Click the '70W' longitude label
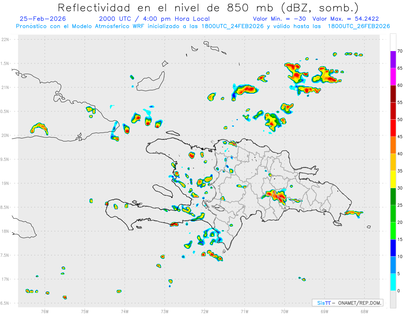Image resolution: width=409 pixels, height=316 pixels. 284,311
